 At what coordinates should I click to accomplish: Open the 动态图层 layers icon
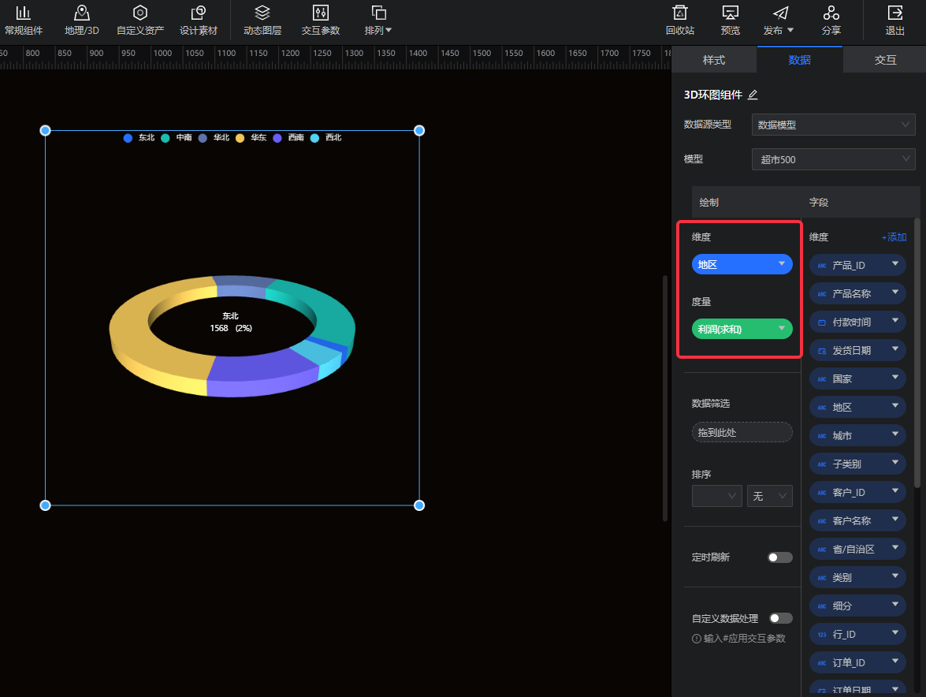[x=262, y=13]
